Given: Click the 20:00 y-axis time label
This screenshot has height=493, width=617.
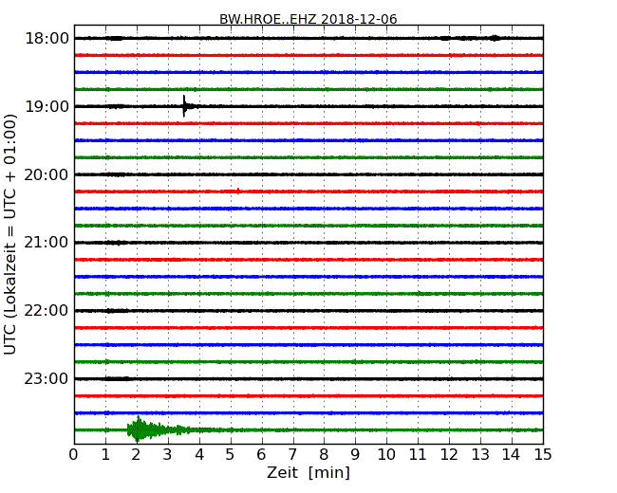Looking at the screenshot, I should point(47,174).
